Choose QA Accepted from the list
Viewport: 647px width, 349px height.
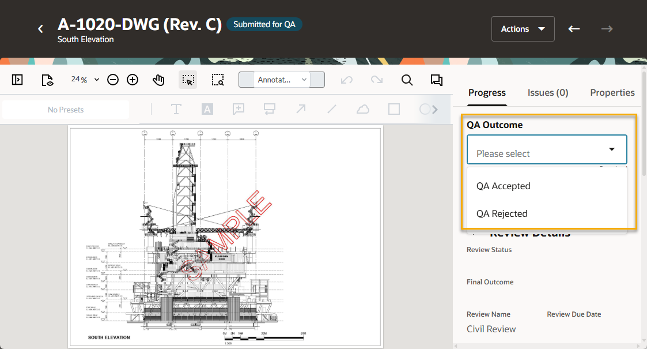click(503, 186)
